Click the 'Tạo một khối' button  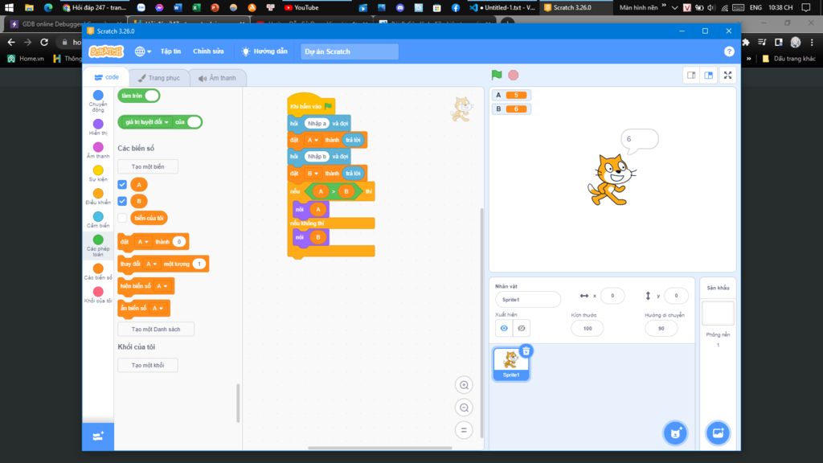147,364
